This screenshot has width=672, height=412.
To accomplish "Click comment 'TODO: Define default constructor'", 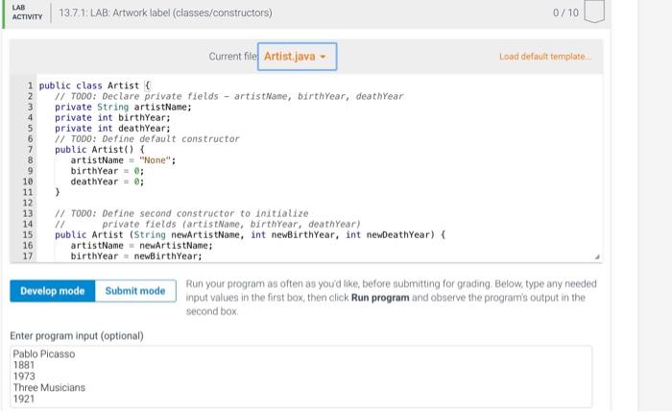I will [x=147, y=139].
